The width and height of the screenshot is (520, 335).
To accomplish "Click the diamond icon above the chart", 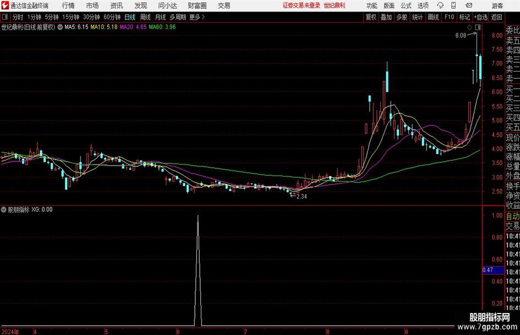I will 469,27.
